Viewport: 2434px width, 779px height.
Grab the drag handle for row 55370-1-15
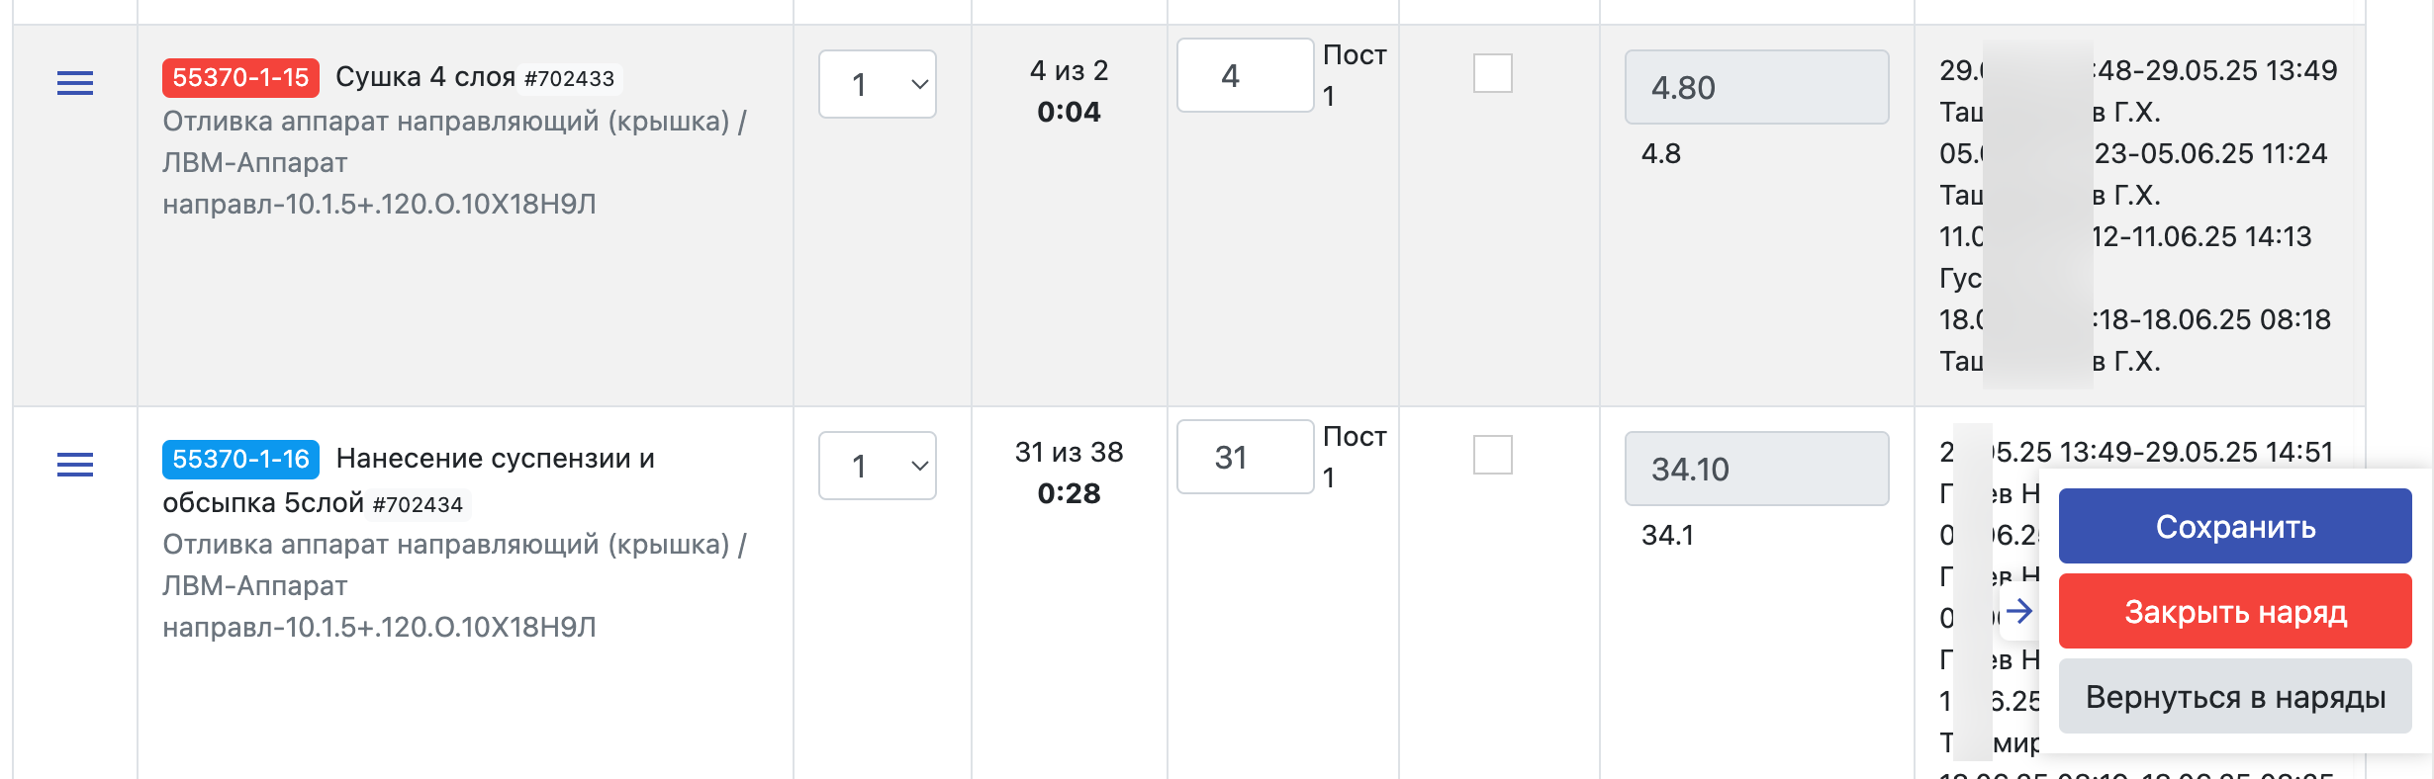pyautogui.click(x=75, y=83)
